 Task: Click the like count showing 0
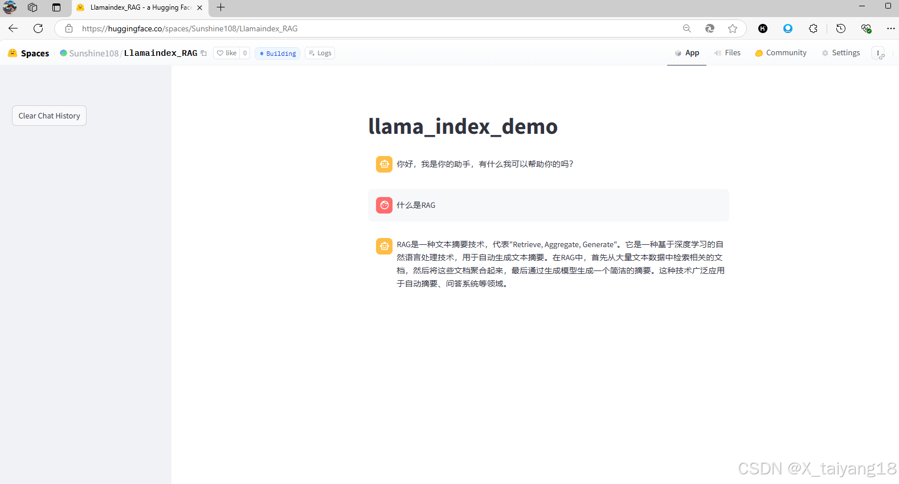click(245, 53)
